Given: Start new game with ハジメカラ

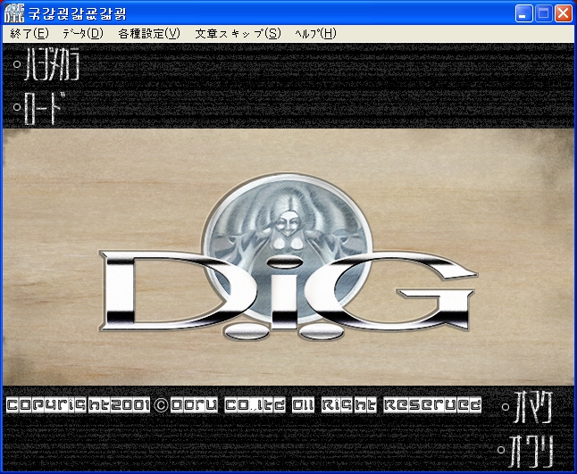Looking at the screenshot, I should [x=46, y=65].
